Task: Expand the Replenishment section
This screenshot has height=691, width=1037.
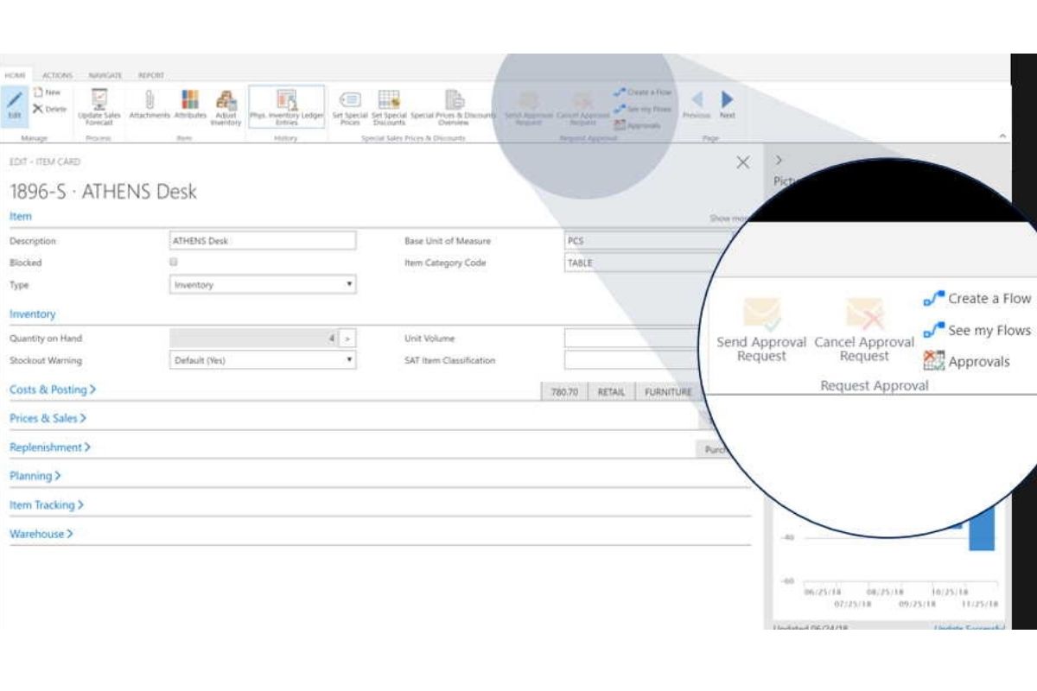Action: click(50, 447)
